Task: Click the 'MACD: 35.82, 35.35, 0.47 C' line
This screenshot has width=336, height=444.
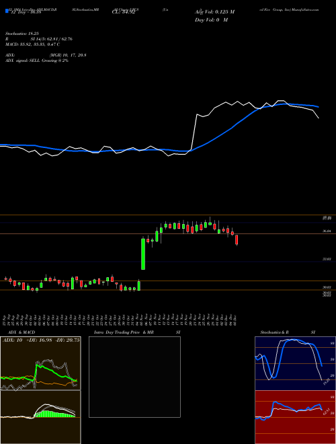Action: click(32, 44)
